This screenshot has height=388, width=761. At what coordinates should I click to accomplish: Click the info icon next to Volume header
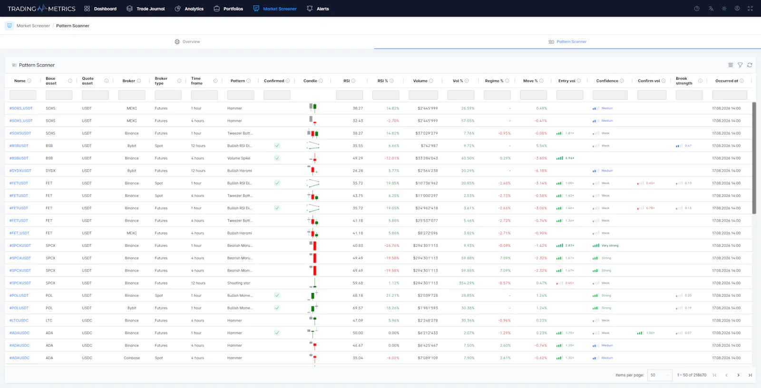pos(431,81)
